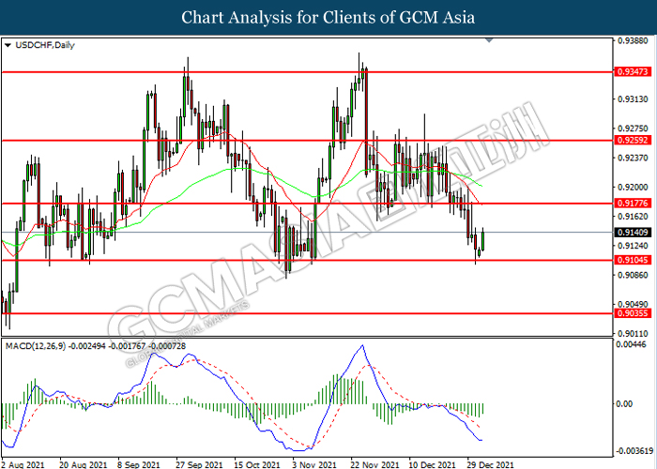Click the -0.003619 MACD axis value
This screenshot has width=657, height=469.
pyautogui.click(x=634, y=451)
